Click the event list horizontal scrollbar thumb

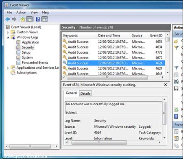[107, 77]
